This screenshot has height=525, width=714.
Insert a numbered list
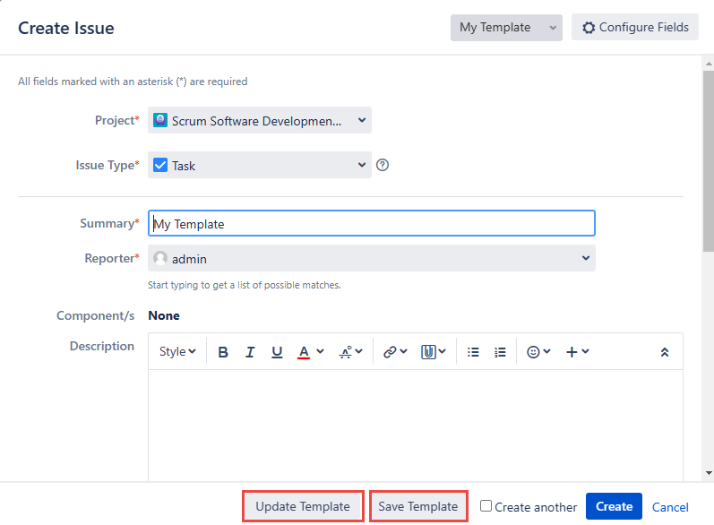pos(501,352)
